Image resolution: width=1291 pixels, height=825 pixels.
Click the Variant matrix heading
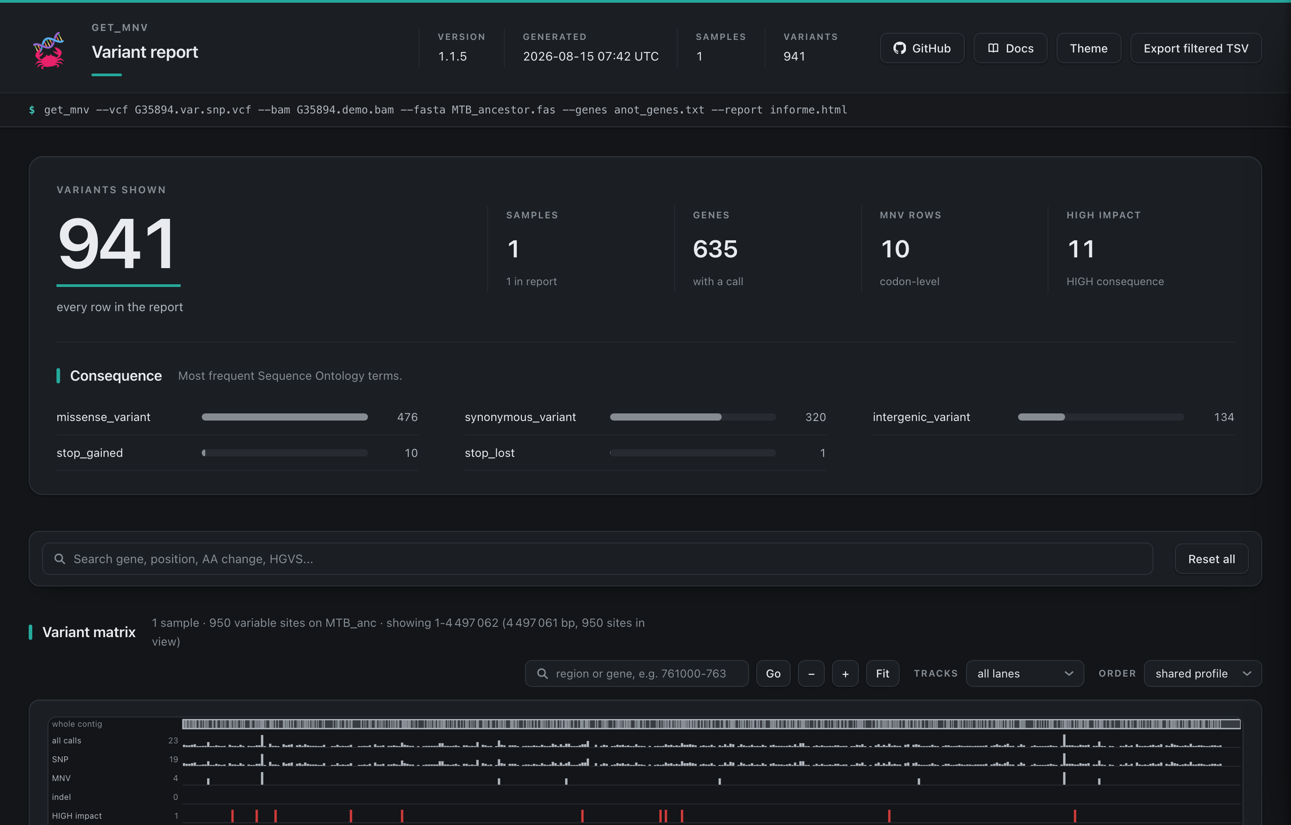pyautogui.click(x=89, y=633)
